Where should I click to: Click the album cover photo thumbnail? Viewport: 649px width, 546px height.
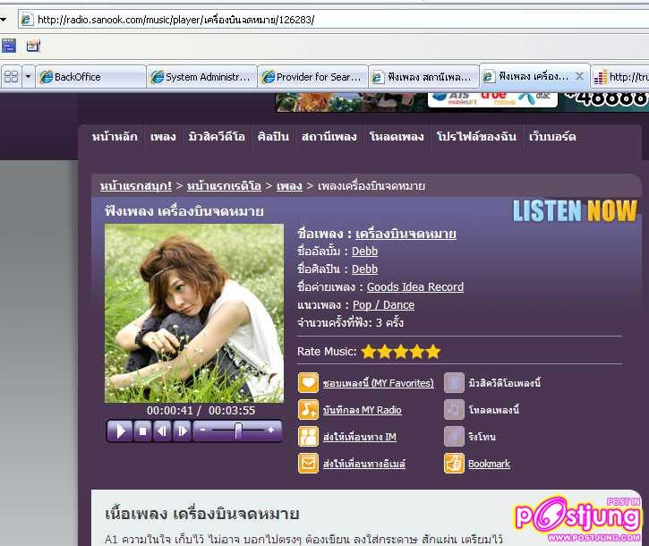coord(193,313)
